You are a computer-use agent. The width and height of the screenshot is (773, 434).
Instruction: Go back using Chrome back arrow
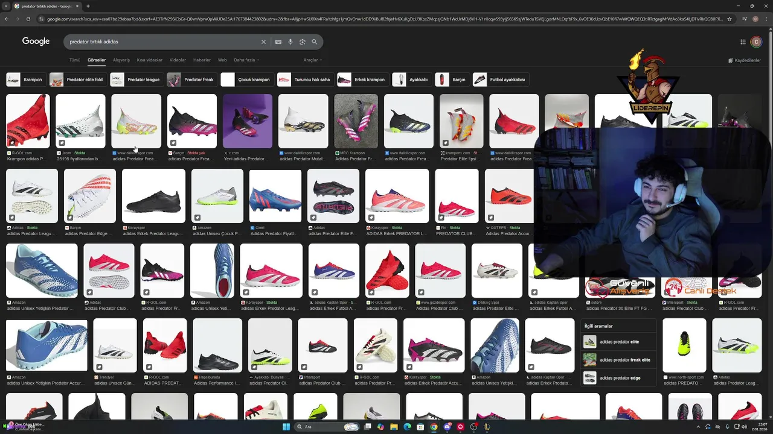pos(7,19)
